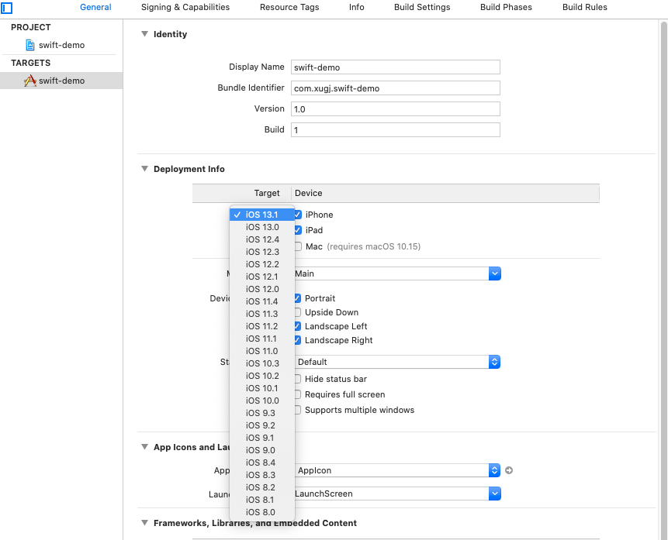Open the LaunchScreen file dropdown

(495, 494)
